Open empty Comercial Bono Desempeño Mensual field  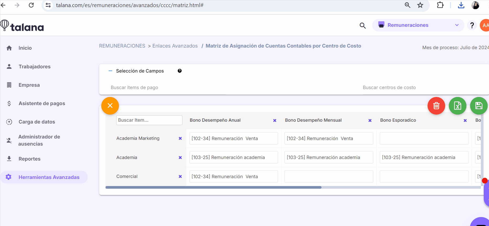click(x=329, y=177)
